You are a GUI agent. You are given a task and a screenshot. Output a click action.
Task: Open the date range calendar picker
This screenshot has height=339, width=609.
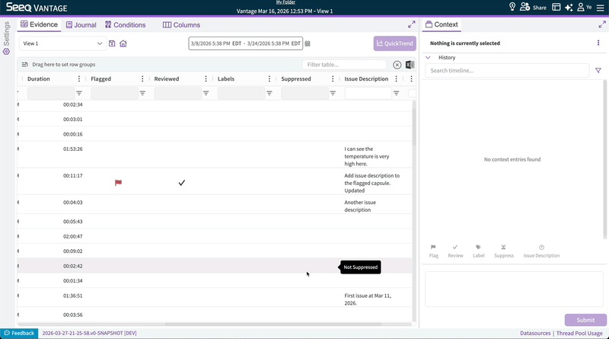(308, 43)
